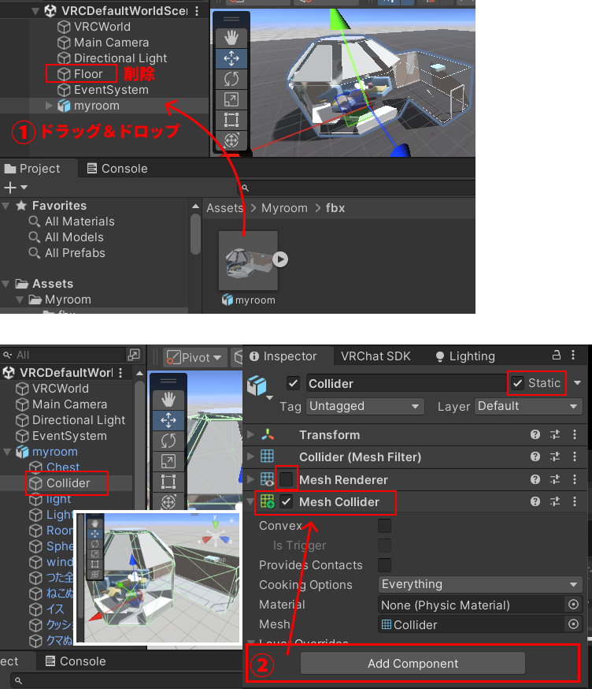This screenshot has height=689, width=592.
Task: Open the Transform component help icon
Action: (x=535, y=434)
